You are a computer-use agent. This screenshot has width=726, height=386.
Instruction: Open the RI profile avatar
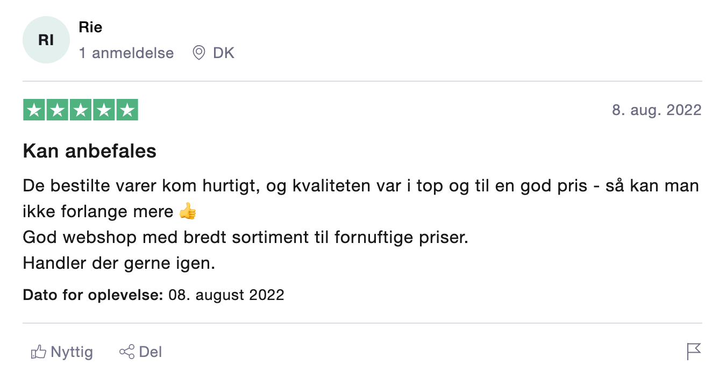[x=46, y=40]
